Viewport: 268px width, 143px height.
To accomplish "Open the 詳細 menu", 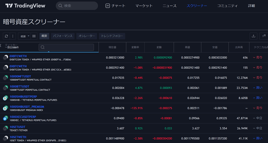I will click(x=251, y=6).
